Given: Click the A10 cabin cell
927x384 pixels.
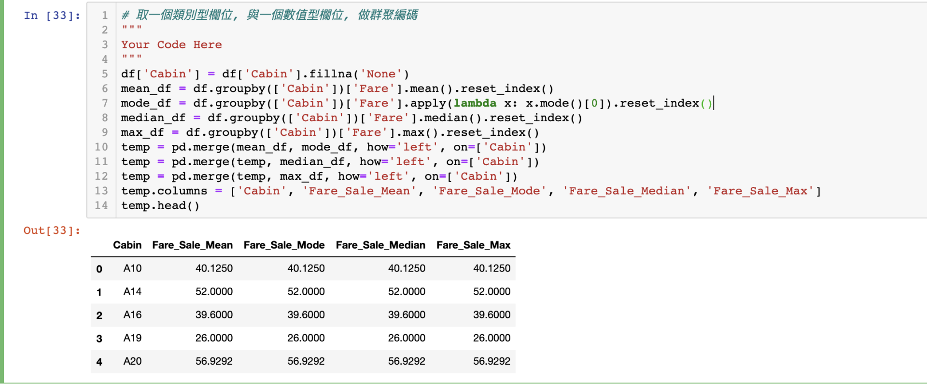Looking at the screenshot, I should (132, 269).
